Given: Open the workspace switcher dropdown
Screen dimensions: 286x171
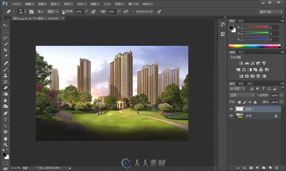Looking at the screenshot, I should tap(271, 12).
